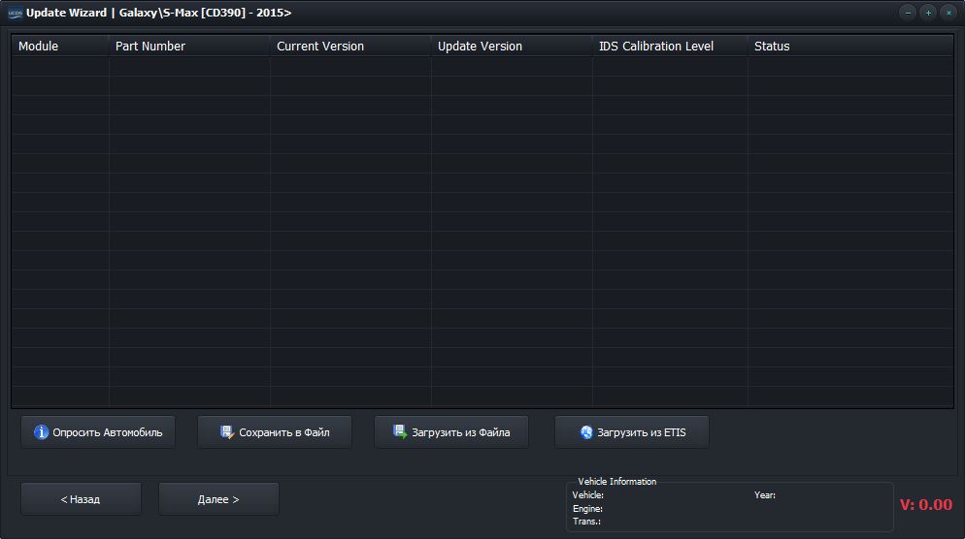Click the file icon on Загрузить из Файла
This screenshot has height=539, width=965.
point(400,432)
